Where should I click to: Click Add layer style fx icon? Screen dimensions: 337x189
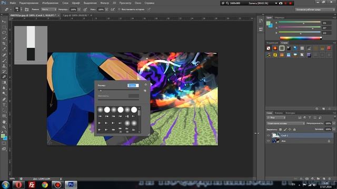coord(301,178)
